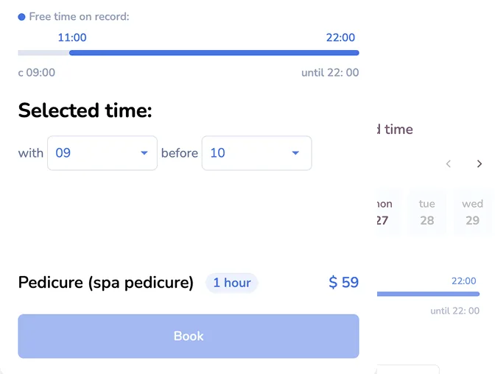Click the blue free time slider bar
This screenshot has height=374, width=495.
[x=214, y=53]
